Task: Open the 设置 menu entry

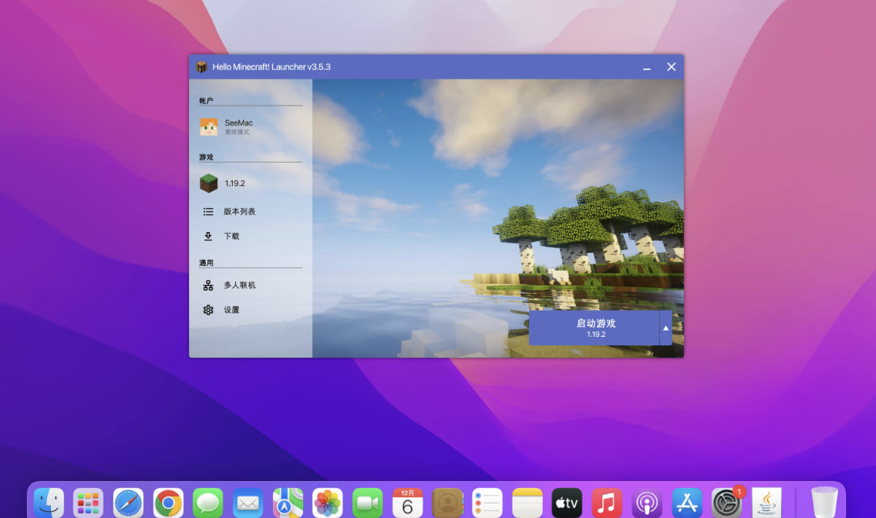Action: point(231,310)
